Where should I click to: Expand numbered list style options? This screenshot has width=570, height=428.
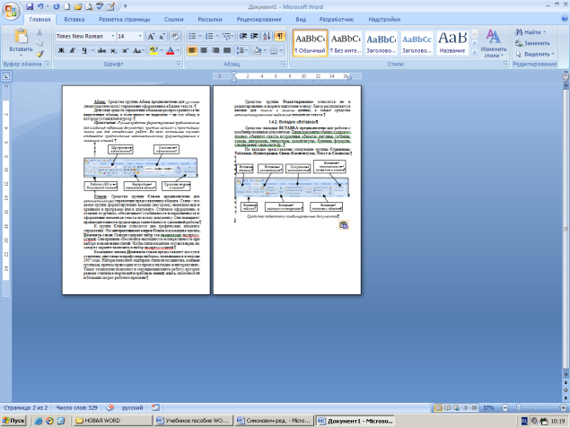coord(217,36)
